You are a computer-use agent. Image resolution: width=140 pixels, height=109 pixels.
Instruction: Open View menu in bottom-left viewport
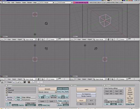pos(9,79)
